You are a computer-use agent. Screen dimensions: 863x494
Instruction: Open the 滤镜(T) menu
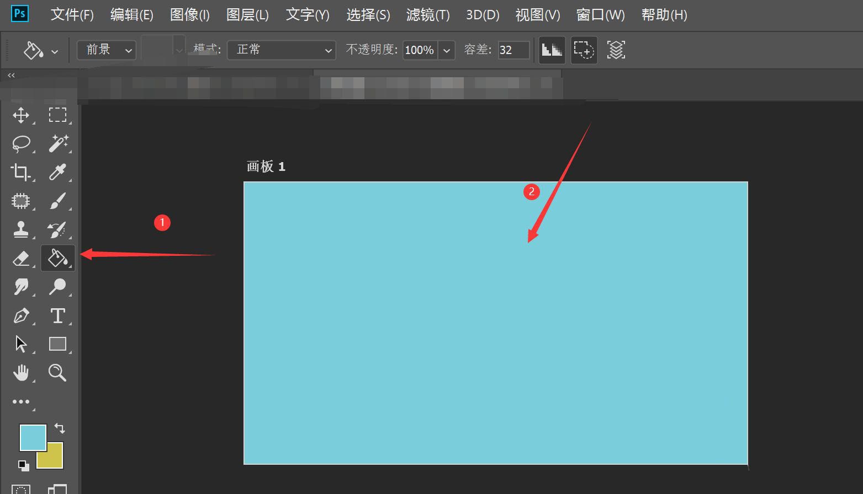[x=428, y=15]
